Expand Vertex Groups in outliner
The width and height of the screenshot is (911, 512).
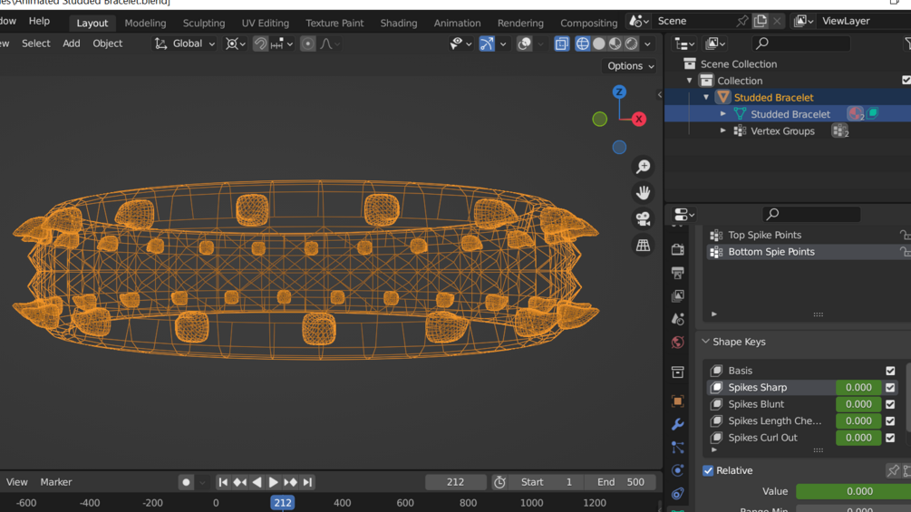click(722, 131)
